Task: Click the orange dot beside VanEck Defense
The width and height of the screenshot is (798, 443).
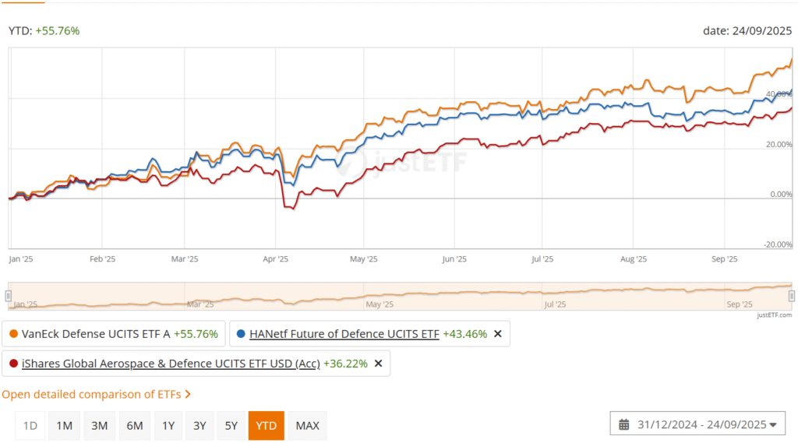Action: 13,334
